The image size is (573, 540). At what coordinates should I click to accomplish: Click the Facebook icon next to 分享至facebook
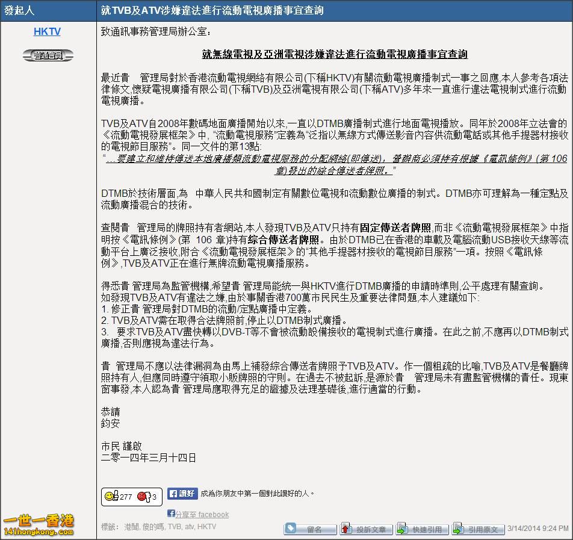(171, 514)
